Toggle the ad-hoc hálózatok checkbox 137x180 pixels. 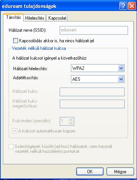point(11,147)
